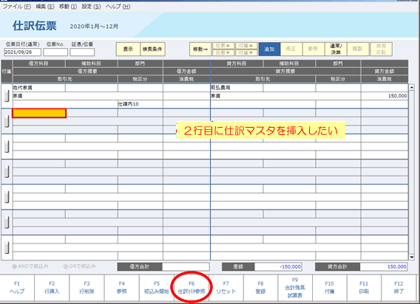Jump to next sticky note with 付箋▼
The height and width of the screenshot is (304, 420).
(246, 52)
